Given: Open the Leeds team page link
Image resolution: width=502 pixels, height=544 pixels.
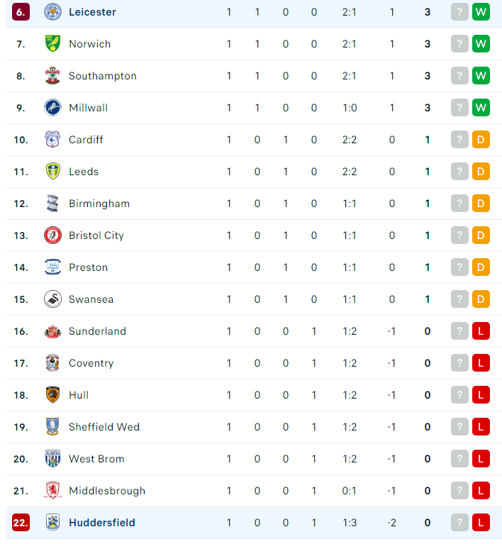Looking at the screenshot, I should pyautogui.click(x=84, y=172).
